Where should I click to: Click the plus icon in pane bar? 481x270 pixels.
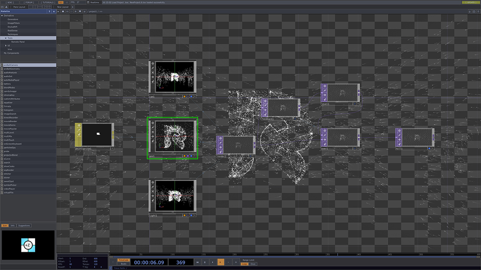tap(76, 11)
